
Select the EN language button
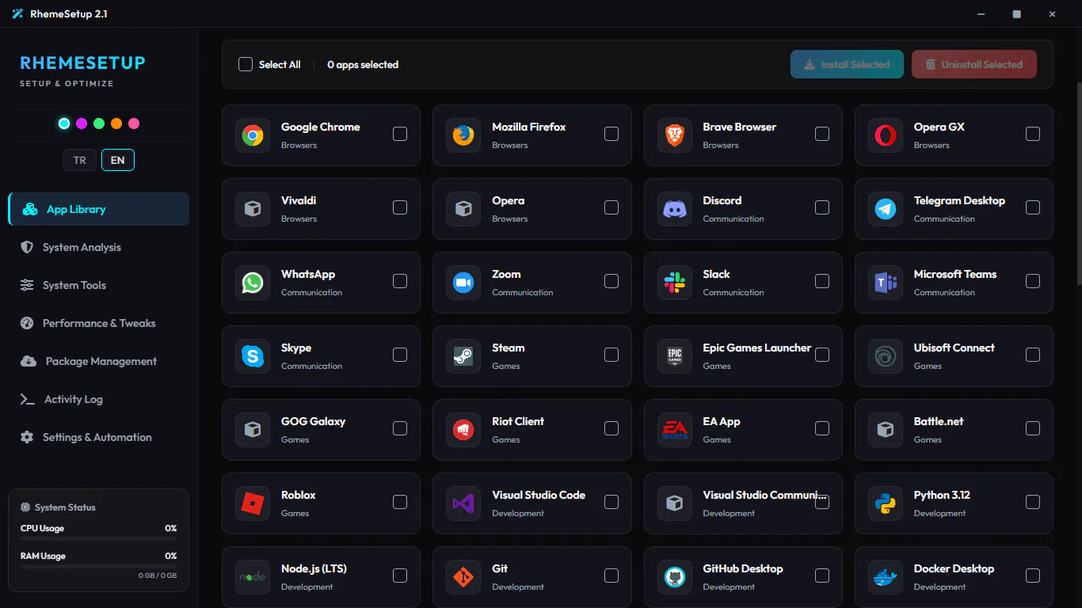pos(118,160)
